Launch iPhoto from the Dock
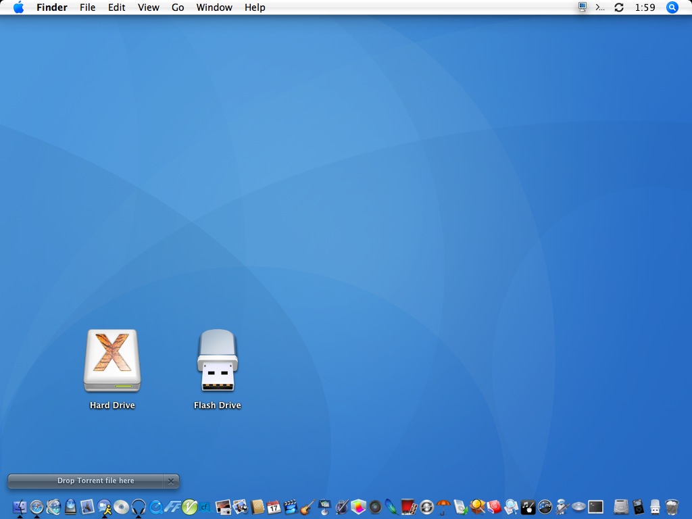 240,507
